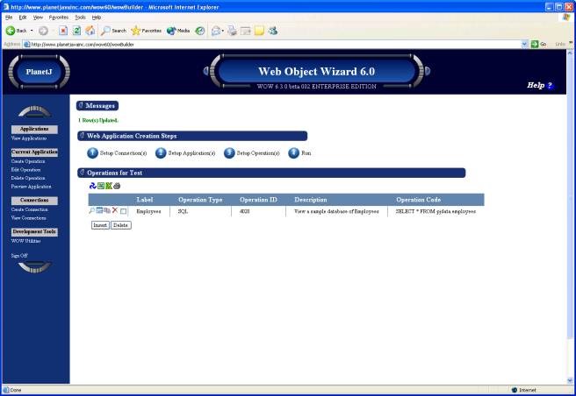The height and width of the screenshot is (396, 576).
Task: Click the browser Home icon
Action: pyautogui.click(x=90, y=30)
